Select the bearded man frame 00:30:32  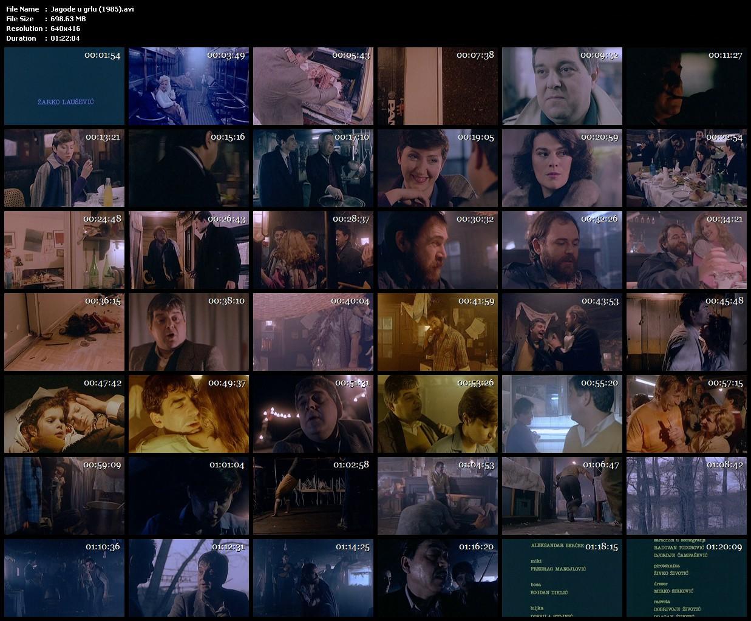pos(438,250)
